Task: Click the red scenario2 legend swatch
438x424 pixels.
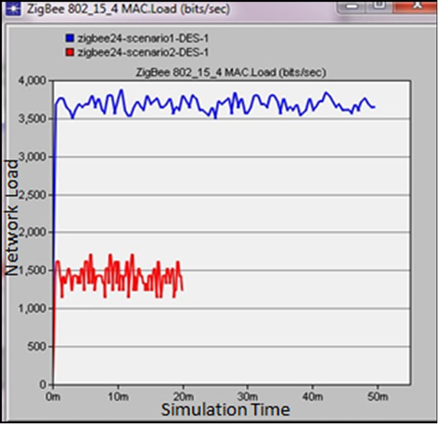Action: tap(70, 52)
